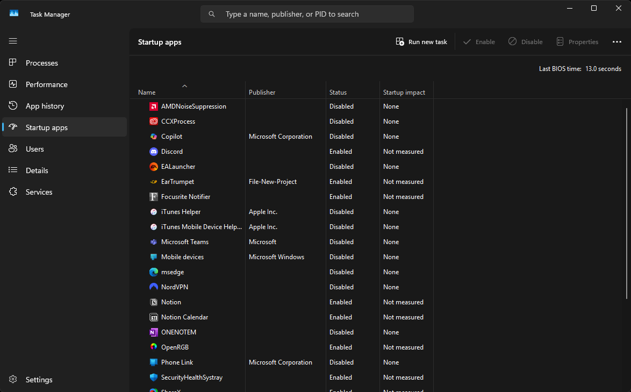Click the Mobile devices icon
Image resolution: width=631 pixels, height=392 pixels.
click(x=153, y=257)
